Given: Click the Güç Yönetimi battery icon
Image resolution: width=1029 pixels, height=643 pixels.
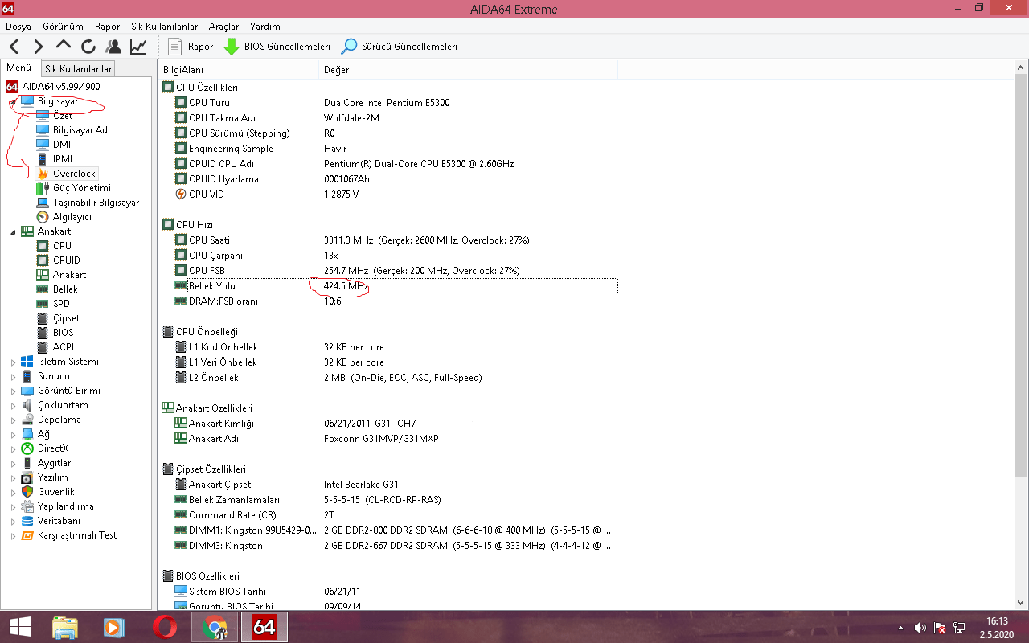Looking at the screenshot, I should tap(43, 188).
